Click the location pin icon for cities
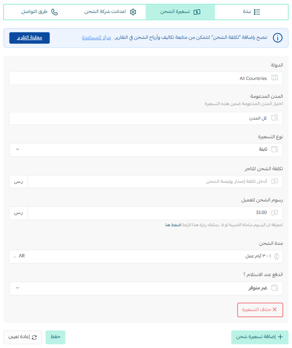 (275, 118)
